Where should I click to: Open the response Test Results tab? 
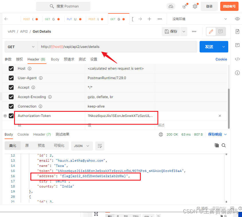(63, 134)
